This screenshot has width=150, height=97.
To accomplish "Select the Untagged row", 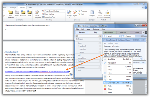I will point(88,39).
